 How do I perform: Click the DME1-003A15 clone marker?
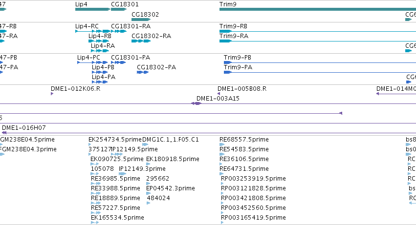[197, 103]
